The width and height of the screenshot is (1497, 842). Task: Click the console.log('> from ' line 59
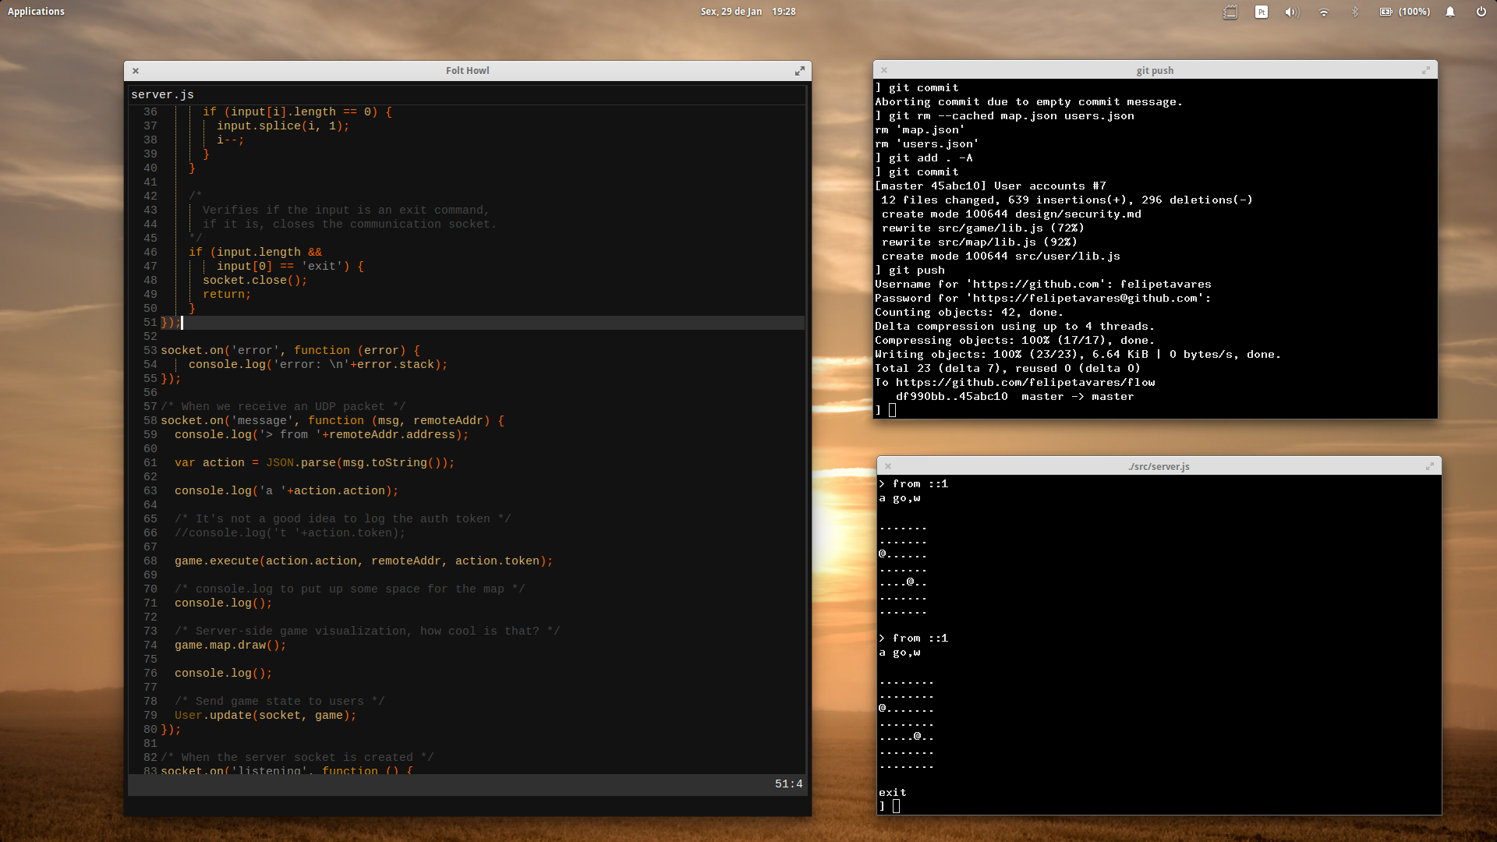point(322,435)
